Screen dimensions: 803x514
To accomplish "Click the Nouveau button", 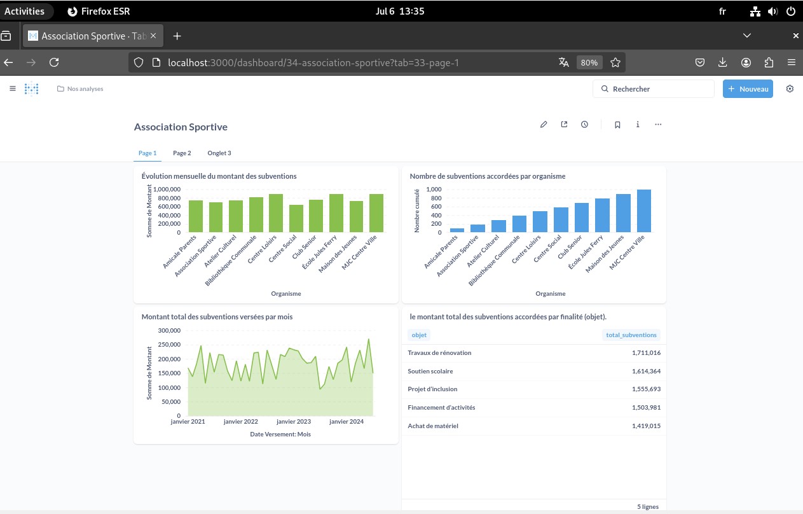I will [x=748, y=89].
